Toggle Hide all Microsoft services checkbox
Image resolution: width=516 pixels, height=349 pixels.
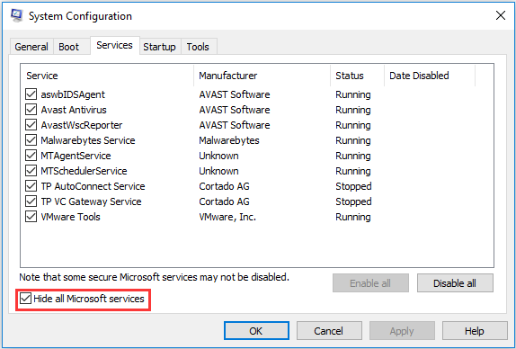click(x=25, y=299)
